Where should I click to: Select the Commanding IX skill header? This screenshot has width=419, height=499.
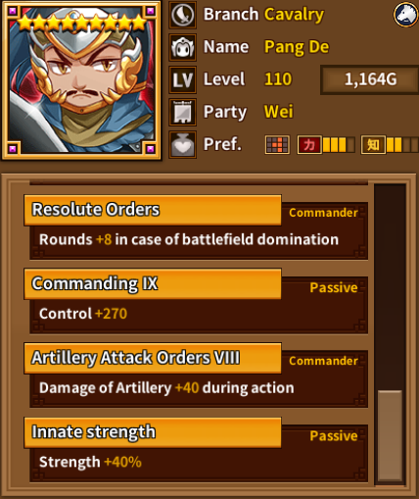coord(153,284)
